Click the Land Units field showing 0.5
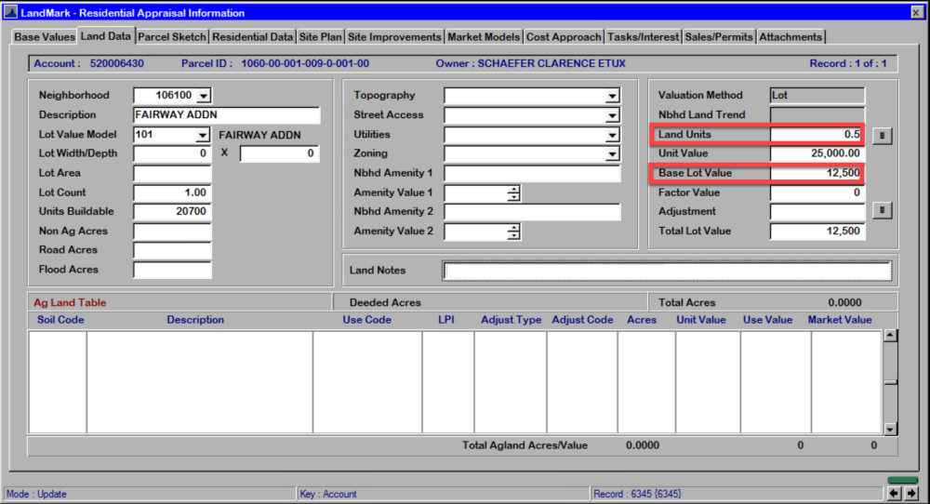Screen dimensions: 930x504 click(x=817, y=135)
